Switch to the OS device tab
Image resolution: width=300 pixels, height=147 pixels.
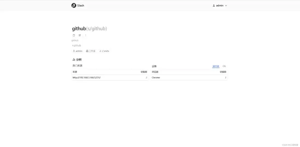[224, 66]
